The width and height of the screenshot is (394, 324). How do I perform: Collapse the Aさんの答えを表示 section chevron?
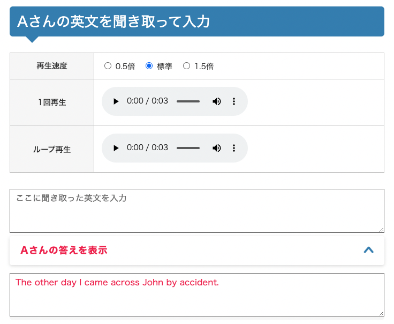(369, 250)
